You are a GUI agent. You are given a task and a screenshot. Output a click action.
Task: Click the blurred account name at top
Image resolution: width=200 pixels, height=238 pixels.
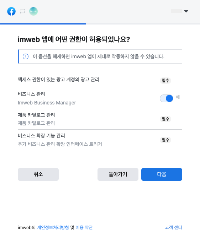[176, 11]
